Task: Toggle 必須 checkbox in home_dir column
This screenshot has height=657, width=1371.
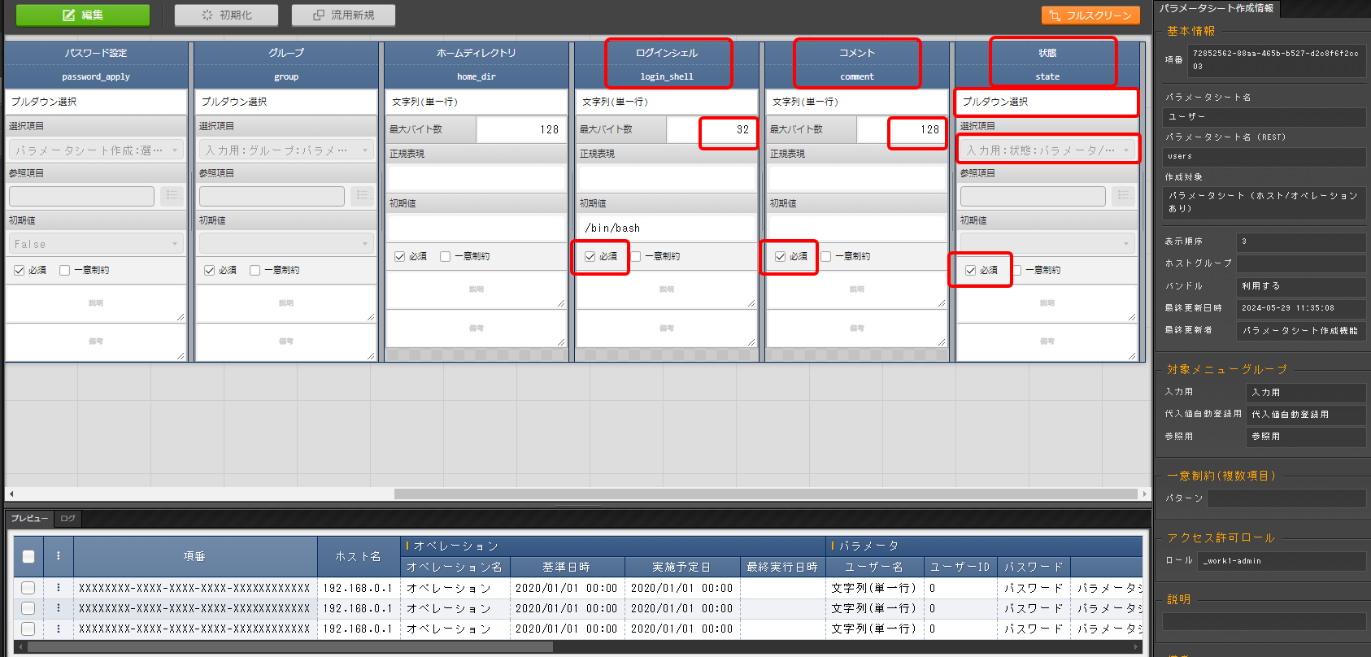Action: [x=399, y=256]
